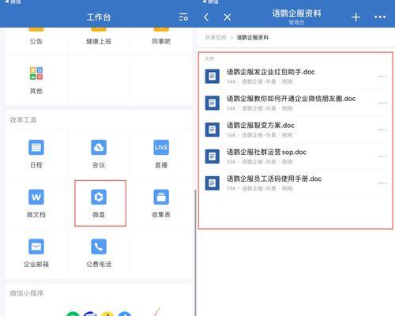Open options for 语鹦企服发企业红包助手.doc

pyautogui.click(x=382, y=77)
